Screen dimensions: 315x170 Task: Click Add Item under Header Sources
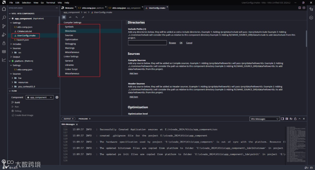(134, 97)
